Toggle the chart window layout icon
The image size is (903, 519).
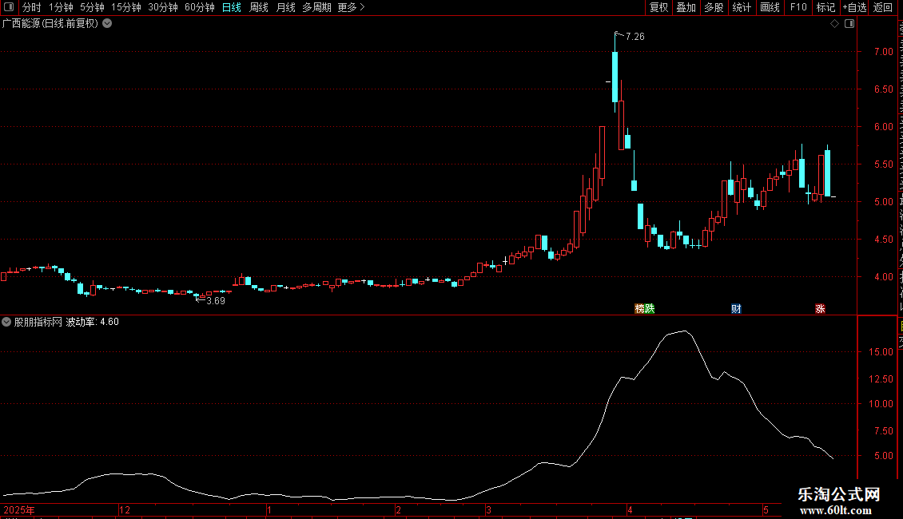[849, 24]
